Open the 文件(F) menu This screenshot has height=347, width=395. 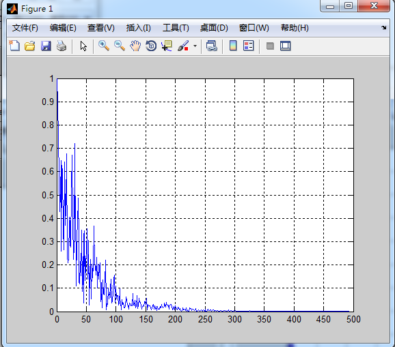[x=25, y=28]
